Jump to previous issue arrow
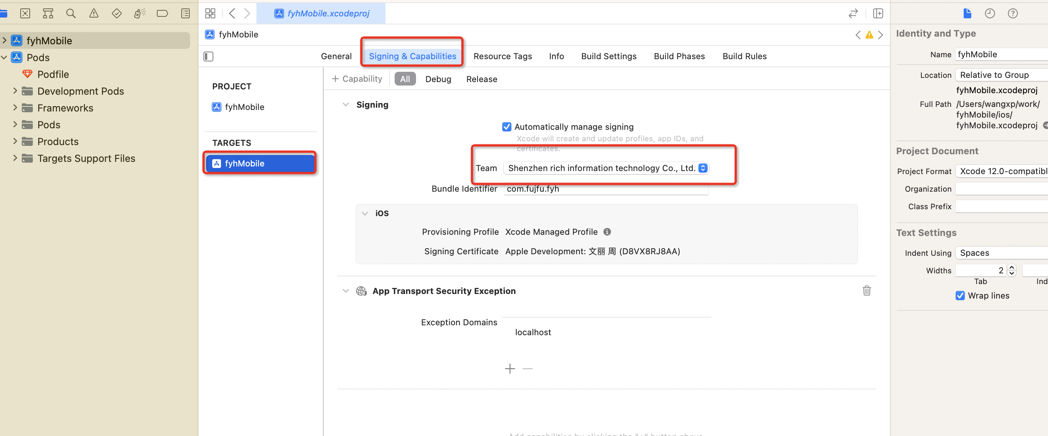Image resolution: width=1048 pixels, height=436 pixels. 858,35
